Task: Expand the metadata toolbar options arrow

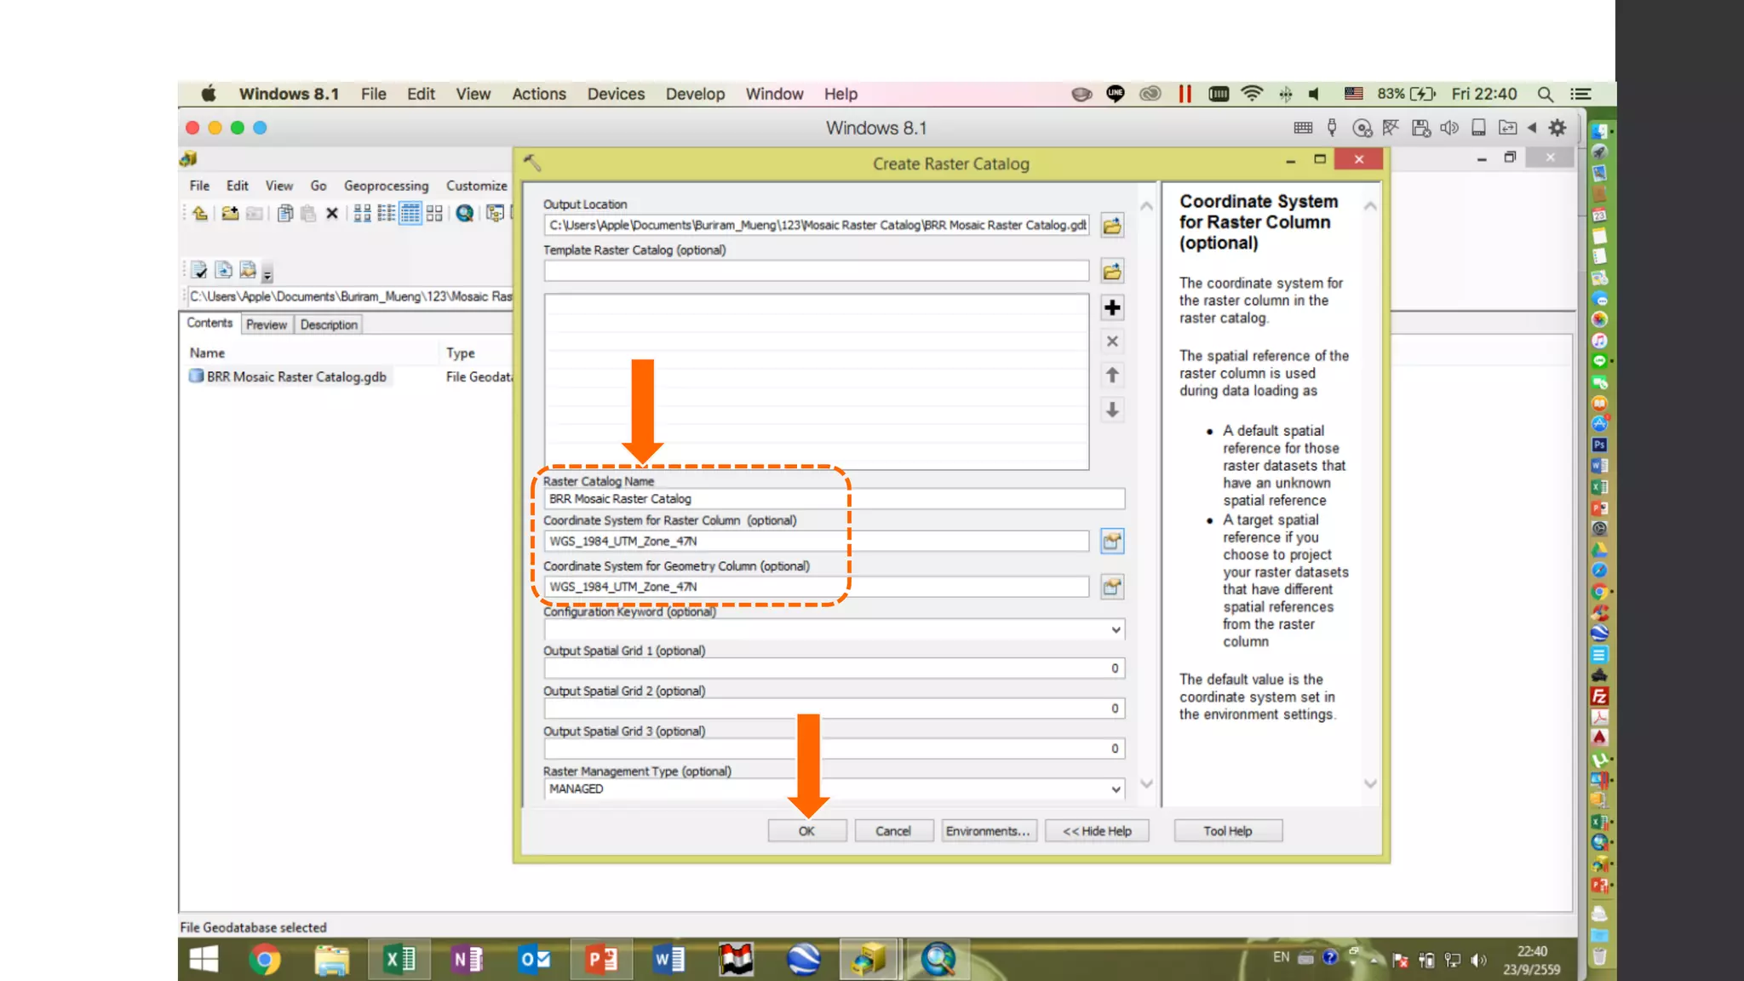Action: 267,275
